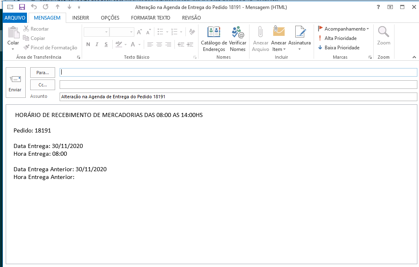Expand highlight color picker arrow
The image size is (419, 267).
[126, 44]
